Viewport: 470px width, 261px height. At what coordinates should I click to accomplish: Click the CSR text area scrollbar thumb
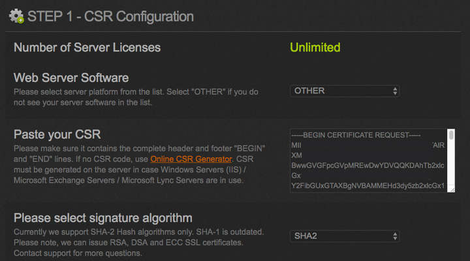(x=451, y=136)
